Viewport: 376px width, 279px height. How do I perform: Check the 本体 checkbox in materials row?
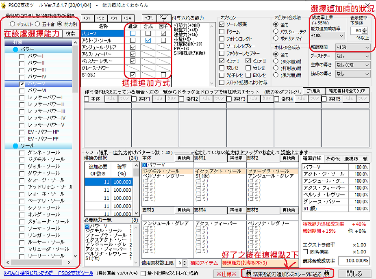coord(87,99)
